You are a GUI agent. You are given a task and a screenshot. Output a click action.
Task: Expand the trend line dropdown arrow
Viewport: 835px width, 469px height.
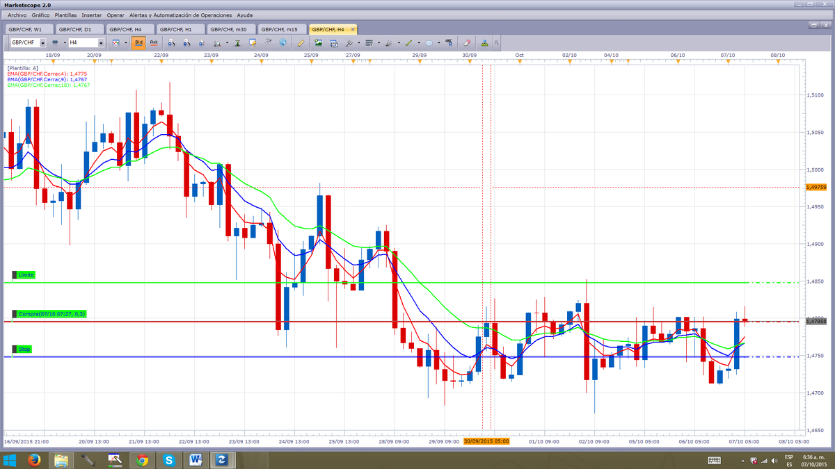pos(419,42)
